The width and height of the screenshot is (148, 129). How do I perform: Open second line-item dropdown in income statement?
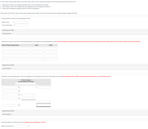tap(11, 91)
